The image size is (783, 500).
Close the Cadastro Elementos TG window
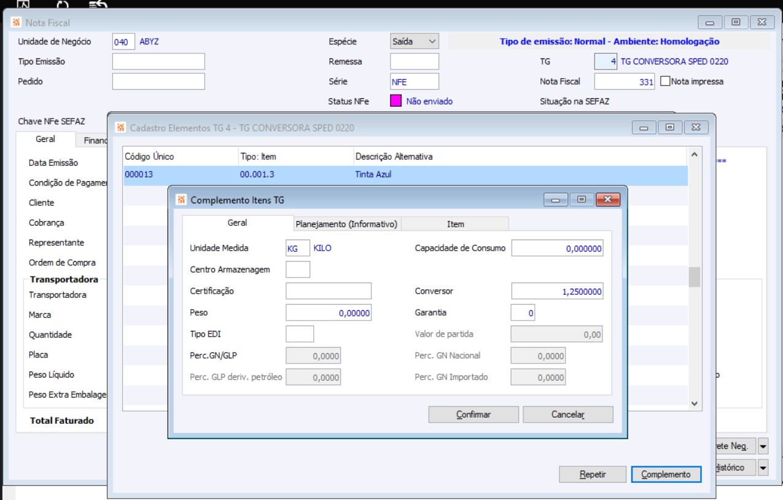pos(696,128)
